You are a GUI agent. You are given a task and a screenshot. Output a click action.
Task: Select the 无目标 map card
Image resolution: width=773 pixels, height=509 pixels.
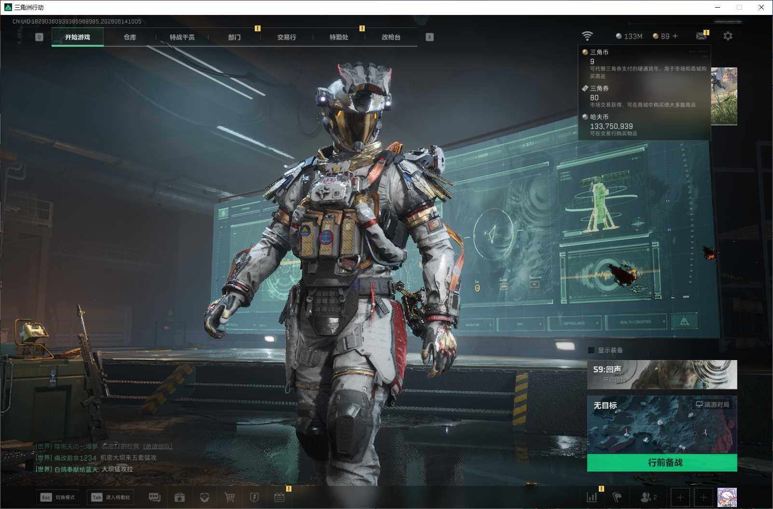[x=662, y=425]
